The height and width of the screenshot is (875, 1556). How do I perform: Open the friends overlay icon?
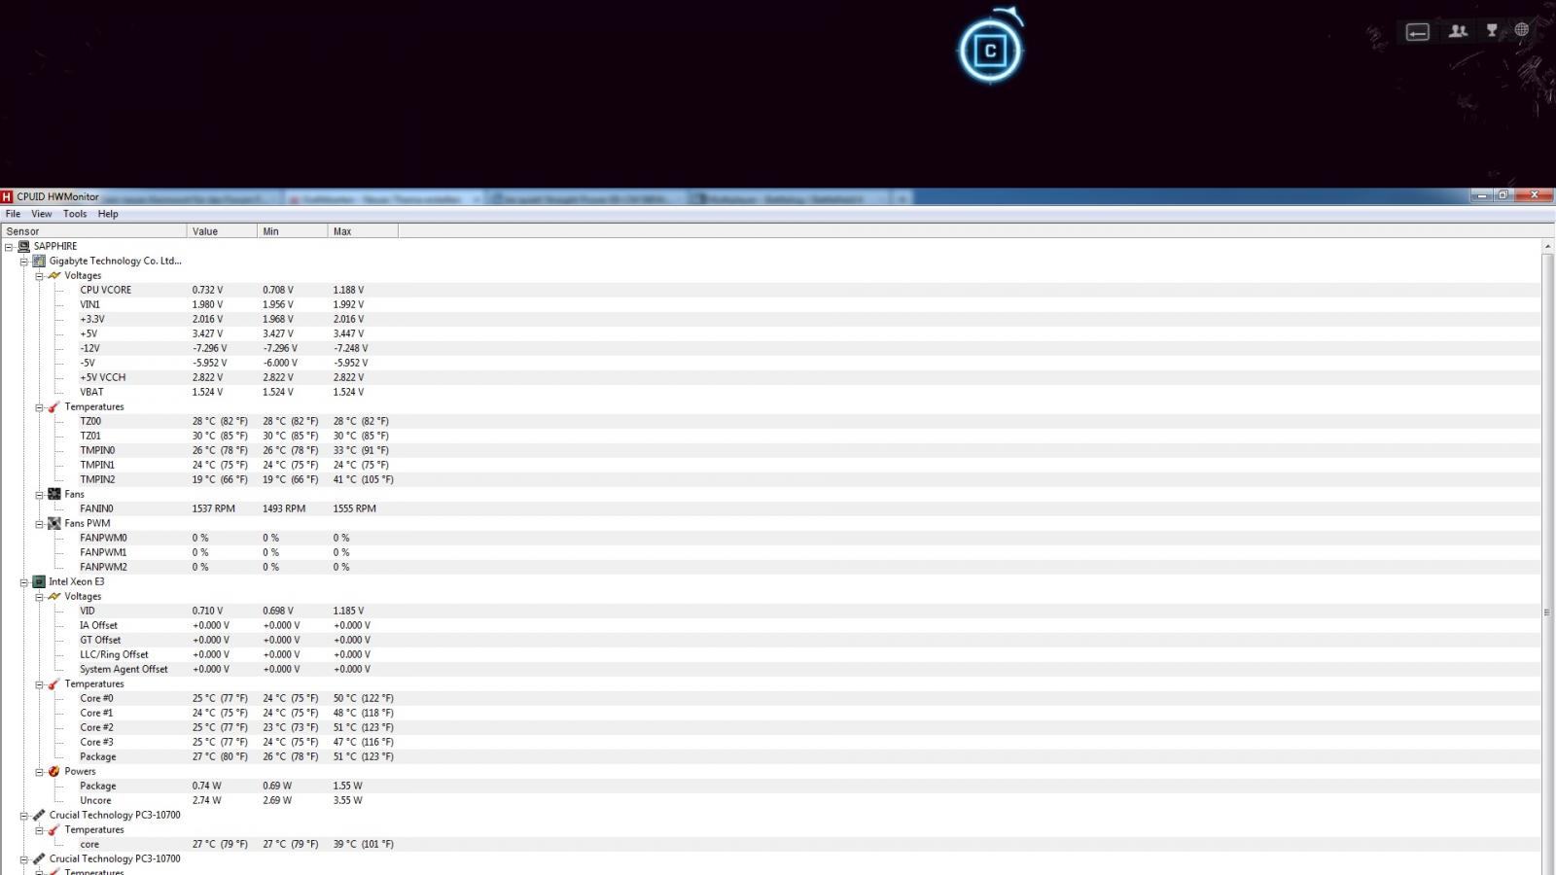pyautogui.click(x=1458, y=31)
